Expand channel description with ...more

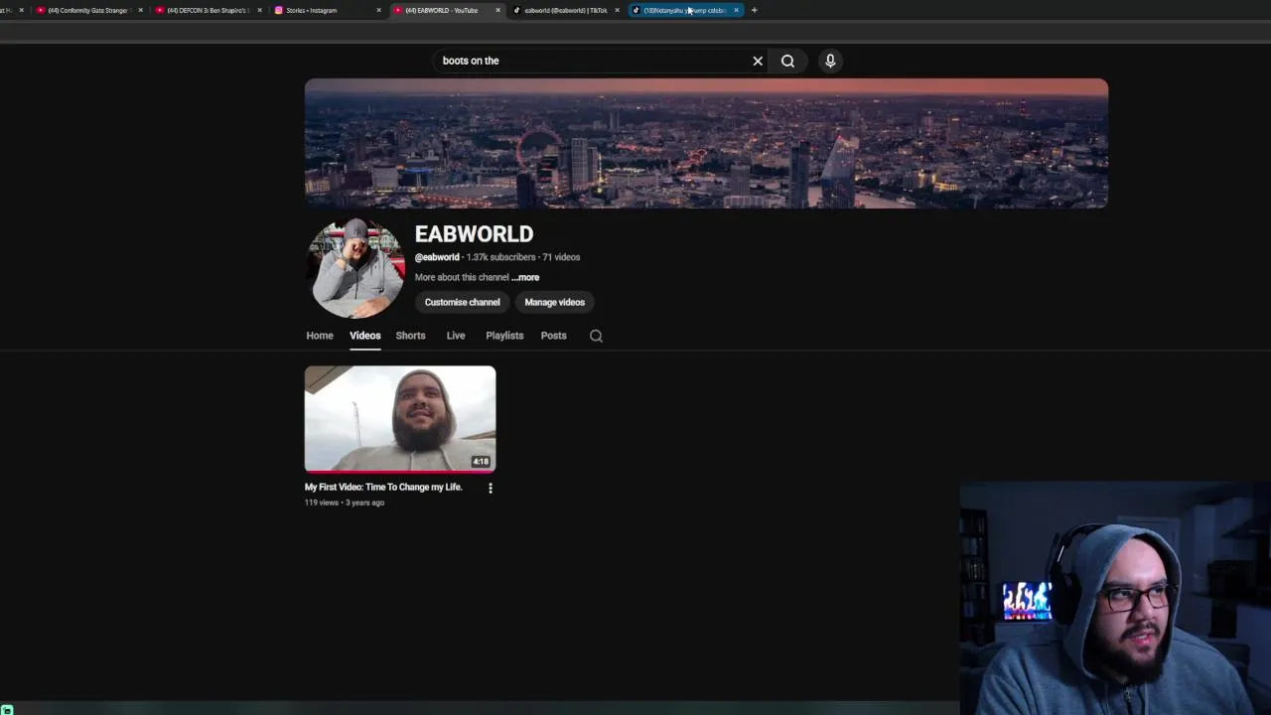pos(525,277)
